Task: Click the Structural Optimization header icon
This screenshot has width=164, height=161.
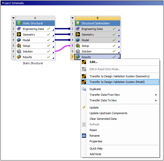Action: point(78,23)
